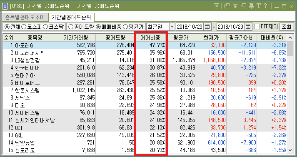Select 제낙스 row
This screenshot has width=297, height=157.
pos(145,98)
